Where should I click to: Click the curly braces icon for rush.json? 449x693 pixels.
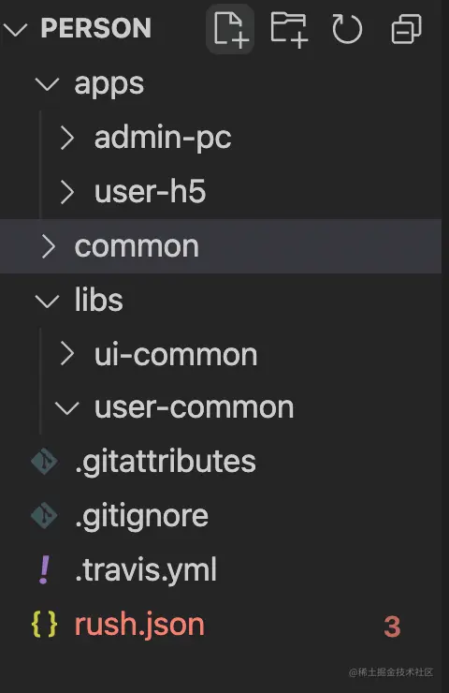coord(44,624)
